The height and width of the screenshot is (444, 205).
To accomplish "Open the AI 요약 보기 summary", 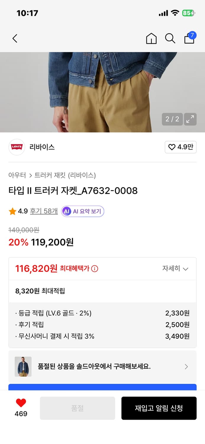I will (82, 211).
